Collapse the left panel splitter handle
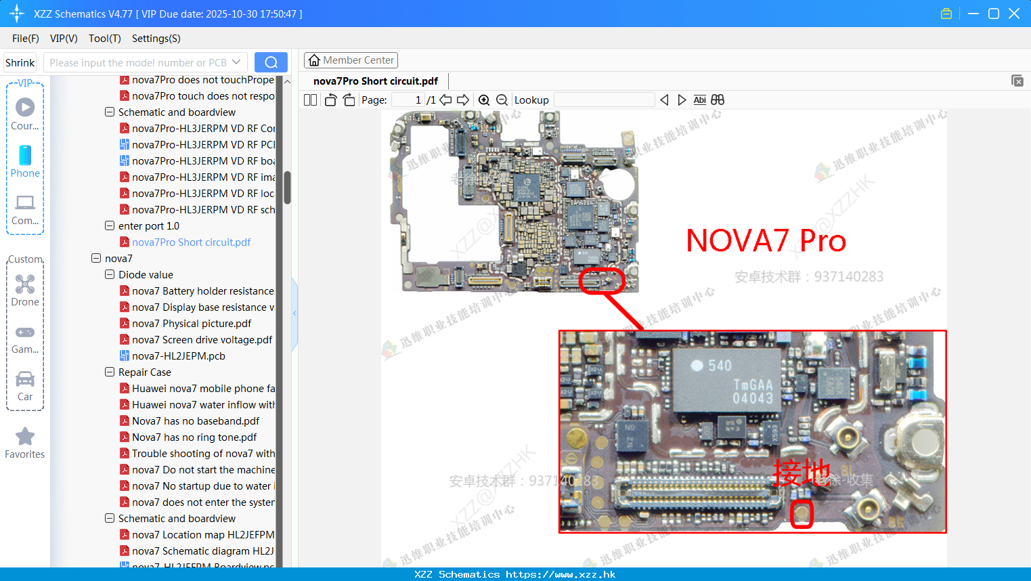This screenshot has height=581, width=1031. pos(294,313)
